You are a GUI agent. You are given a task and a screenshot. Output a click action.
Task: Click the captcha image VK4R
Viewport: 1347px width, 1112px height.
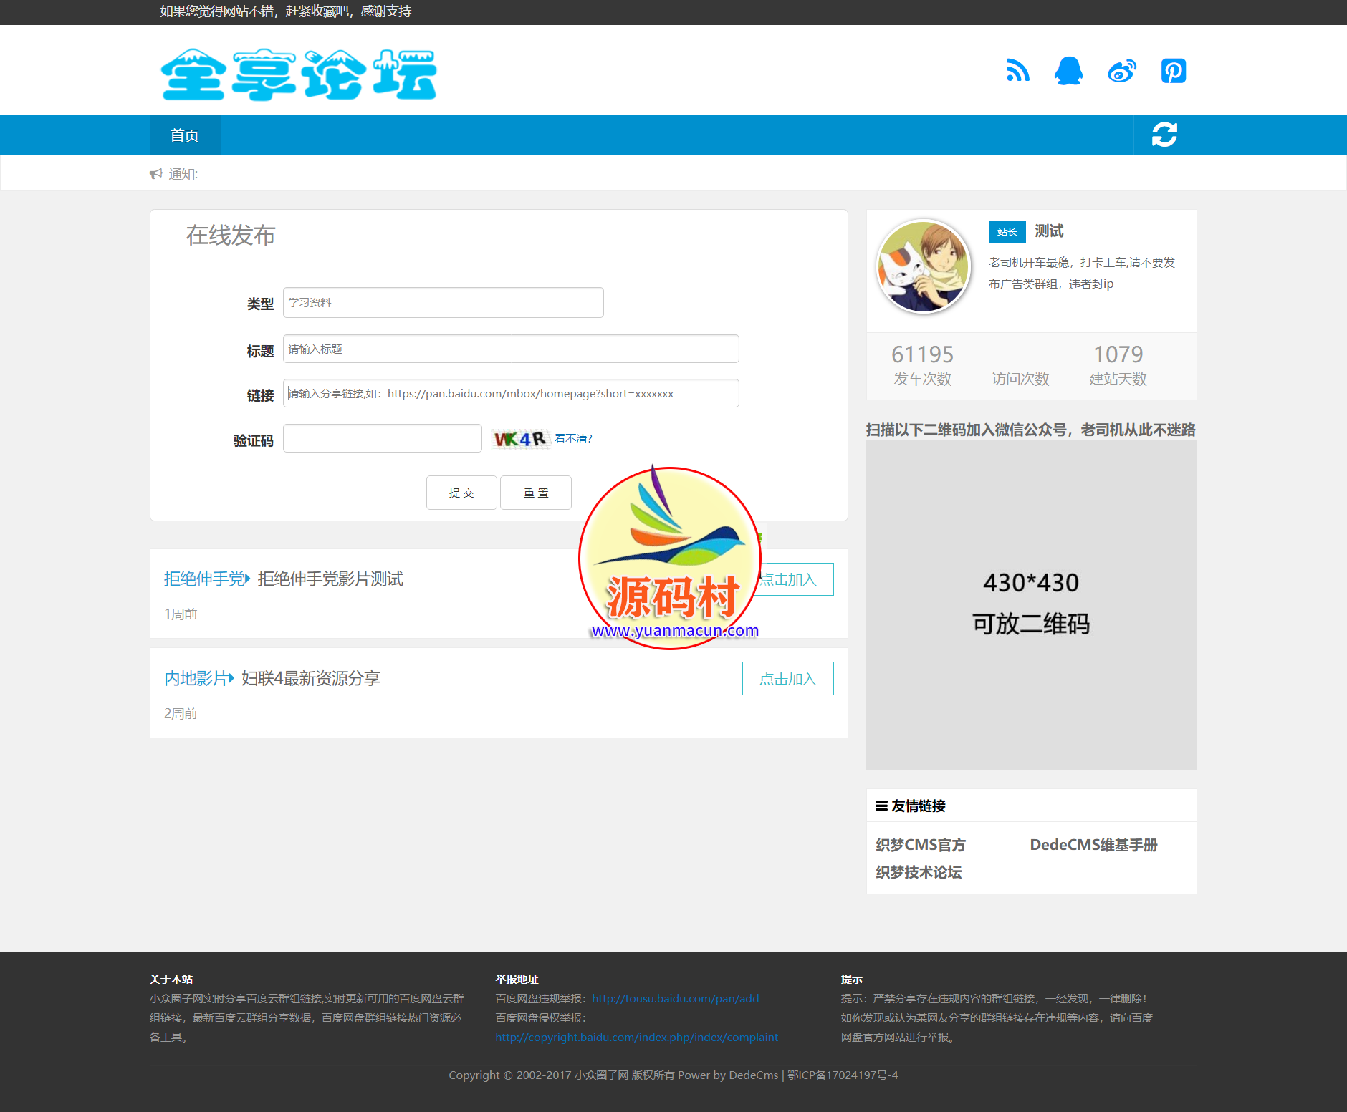pos(520,439)
